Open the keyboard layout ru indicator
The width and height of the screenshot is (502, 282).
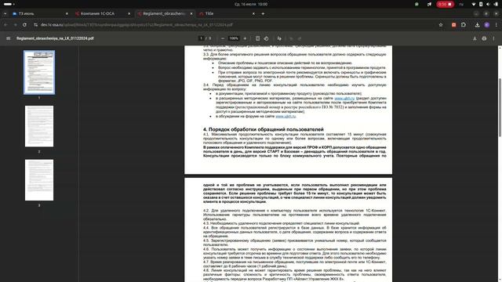(461, 4)
